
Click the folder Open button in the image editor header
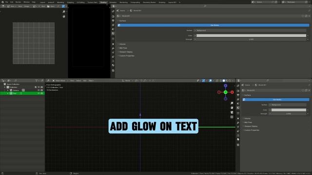pos(51,6)
